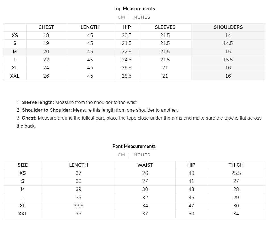269x227 pixels.
Task: Switch Pant Measurements units to CM
Action: point(121,155)
